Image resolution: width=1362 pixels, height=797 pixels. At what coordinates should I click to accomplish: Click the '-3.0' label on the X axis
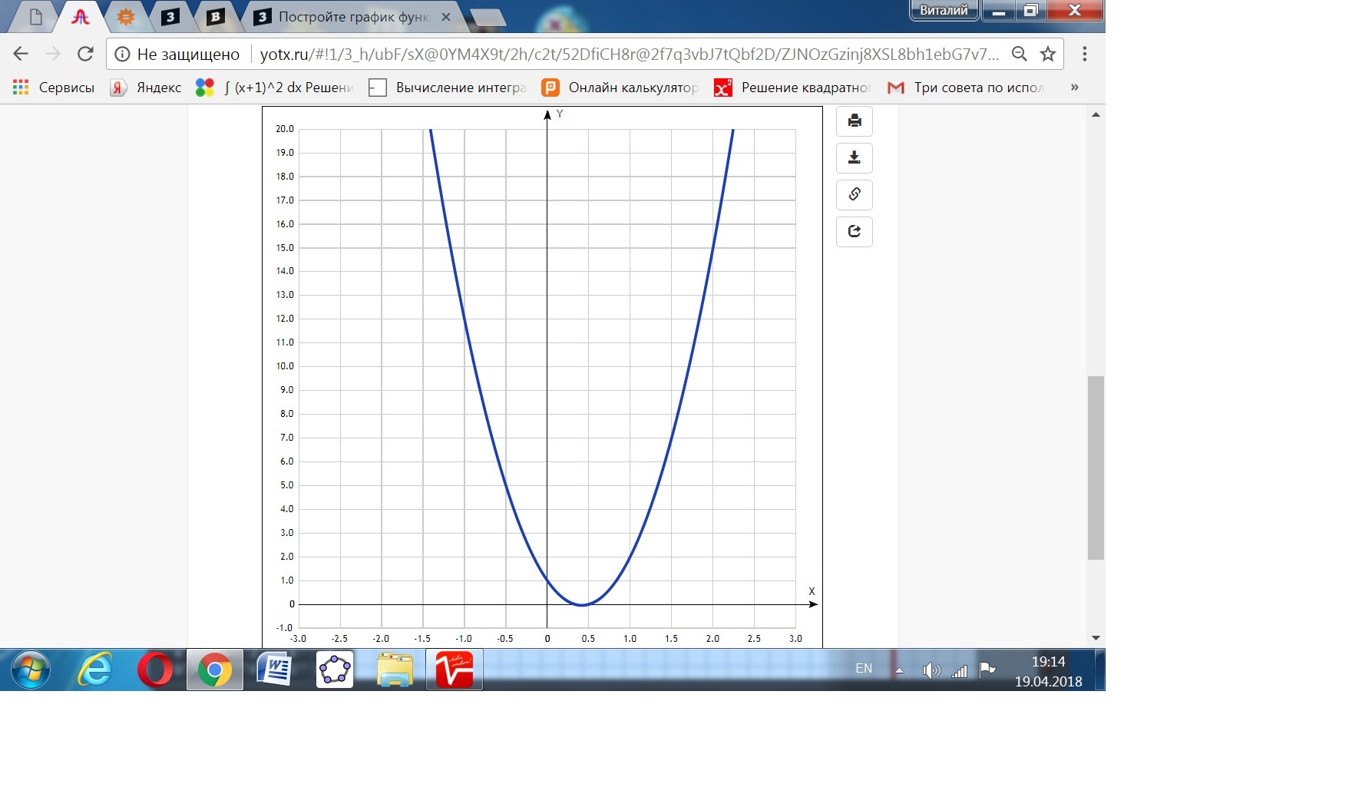298,639
